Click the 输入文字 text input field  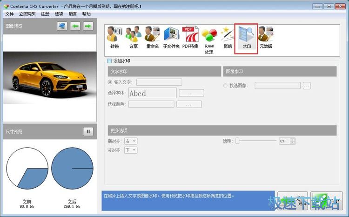click(159, 82)
